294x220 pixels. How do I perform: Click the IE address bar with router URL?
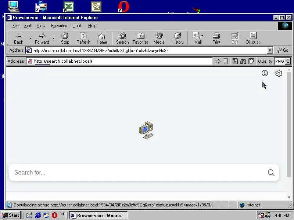pos(146,50)
